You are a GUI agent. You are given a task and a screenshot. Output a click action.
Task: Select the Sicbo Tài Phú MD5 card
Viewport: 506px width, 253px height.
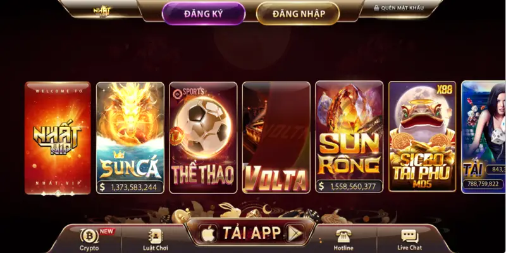tap(423, 137)
